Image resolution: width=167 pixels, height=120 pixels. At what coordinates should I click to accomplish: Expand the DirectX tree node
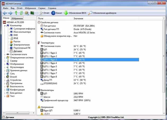(x=5, y=77)
